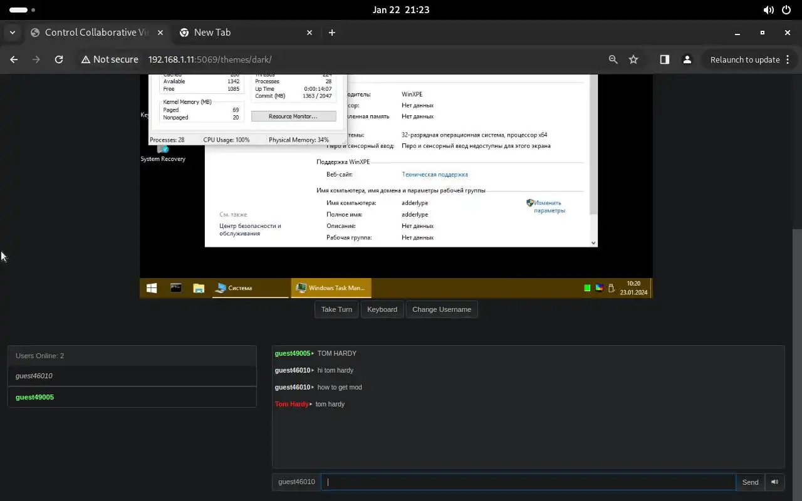
Task: Toggle the browser side panel
Action: pyautogui.click(x=665, y=59)
